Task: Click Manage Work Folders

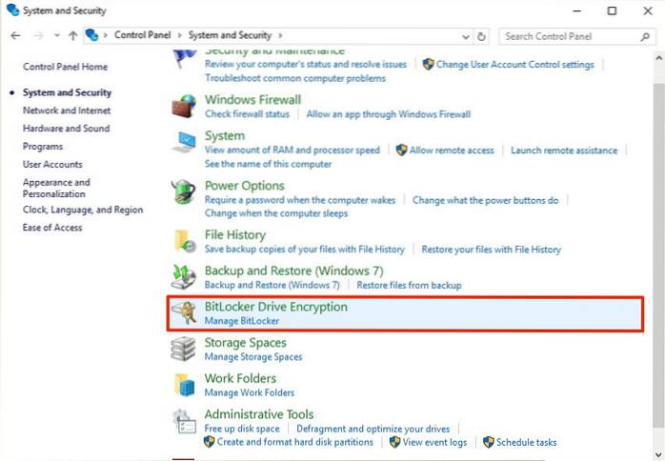Action: coord(250,392)
